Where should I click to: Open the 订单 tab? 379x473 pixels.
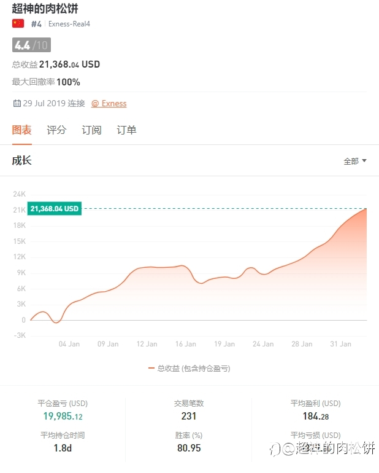click(126, 130)
